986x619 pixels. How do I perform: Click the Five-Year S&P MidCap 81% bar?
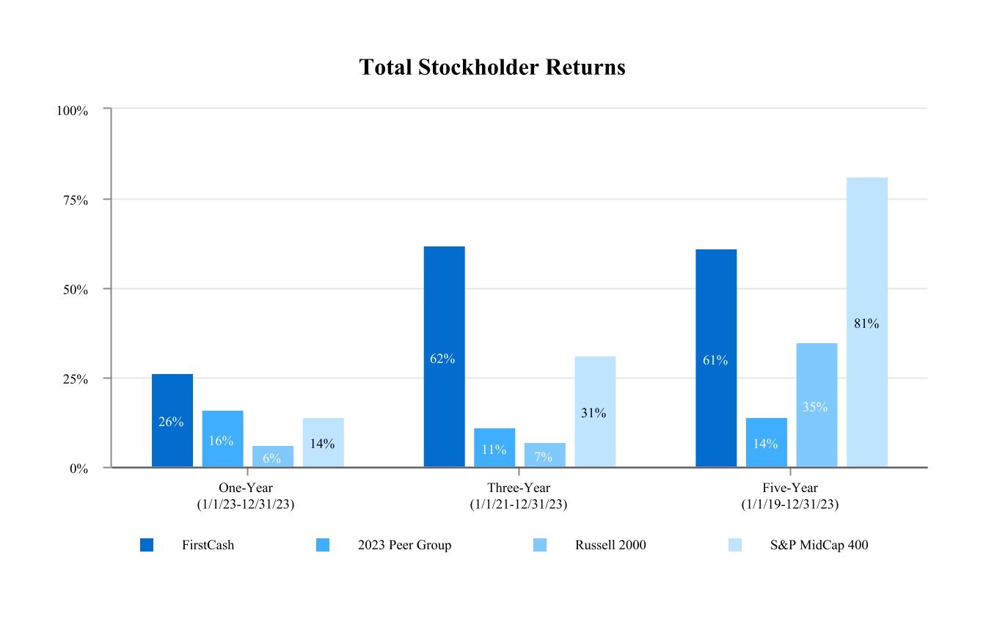(867, 322)
